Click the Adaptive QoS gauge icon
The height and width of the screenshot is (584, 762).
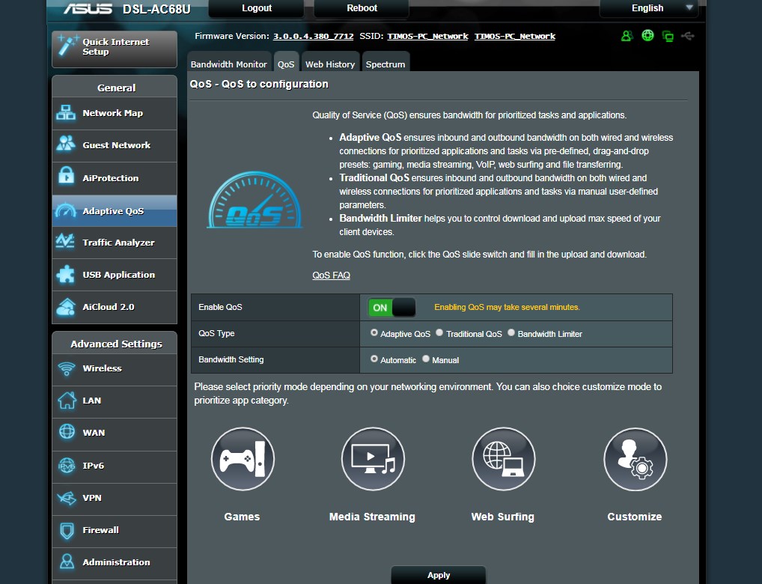[66, 210]
